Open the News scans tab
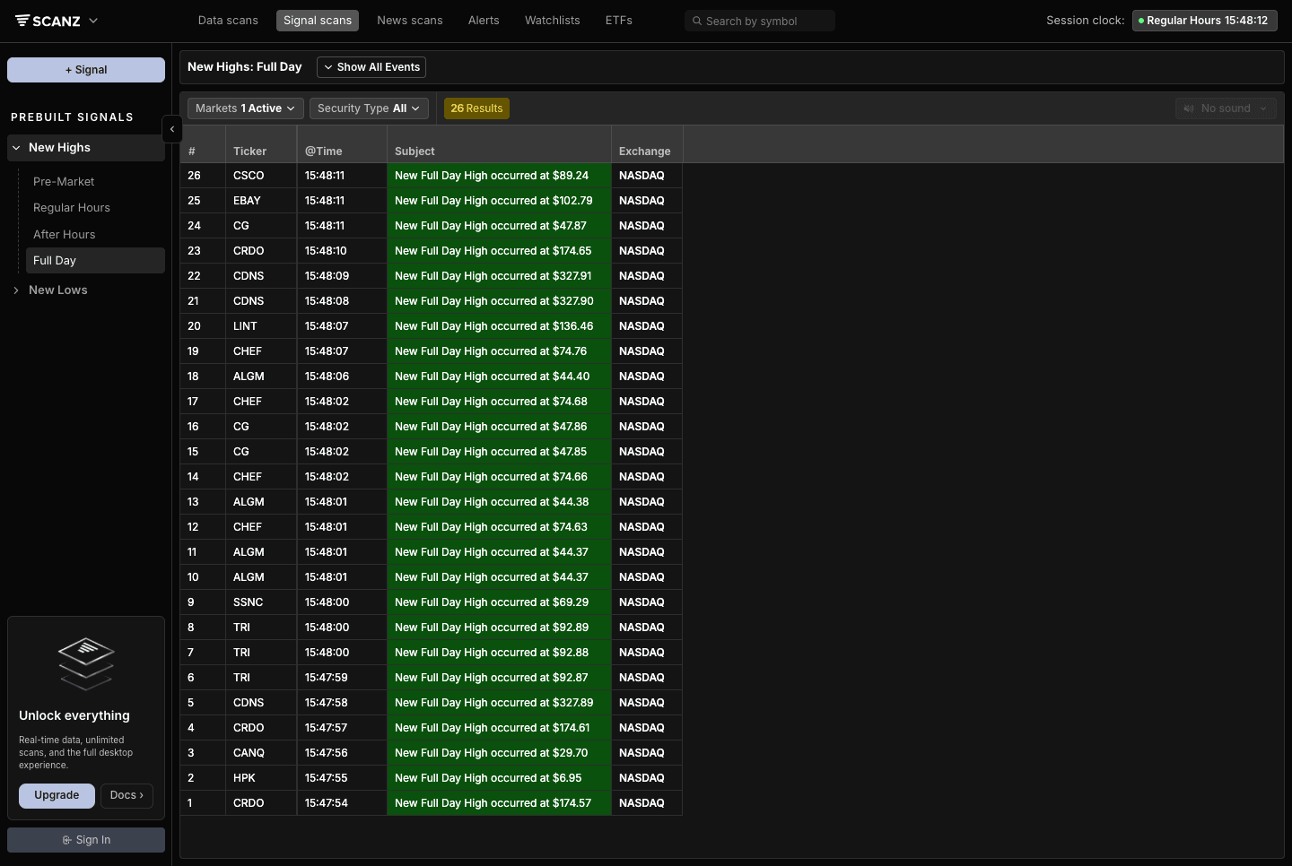Screen dimensions: 1292x866 (410, 21)
